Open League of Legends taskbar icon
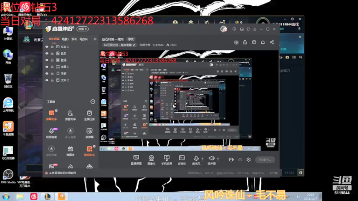 tap(47, 197)
